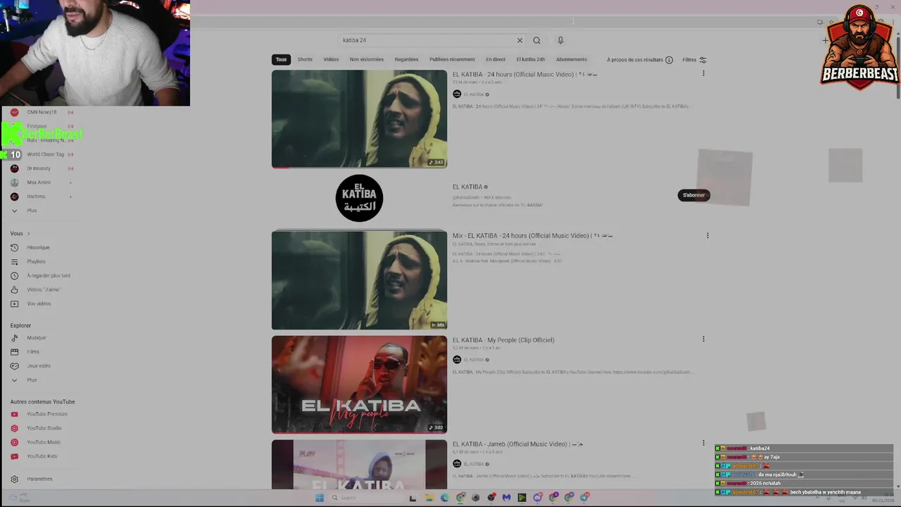Open the Filtres sliders icon
This screenshot has height=507, width=901.
(702, 60)
